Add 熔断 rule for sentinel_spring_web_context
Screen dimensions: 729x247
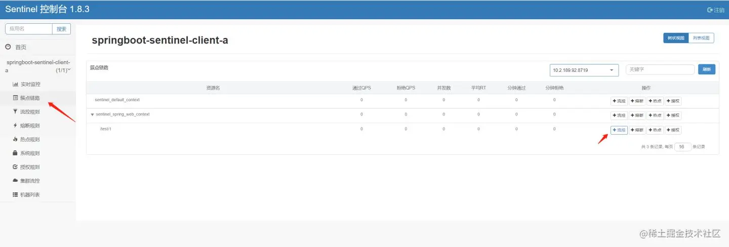pos(637,115)
